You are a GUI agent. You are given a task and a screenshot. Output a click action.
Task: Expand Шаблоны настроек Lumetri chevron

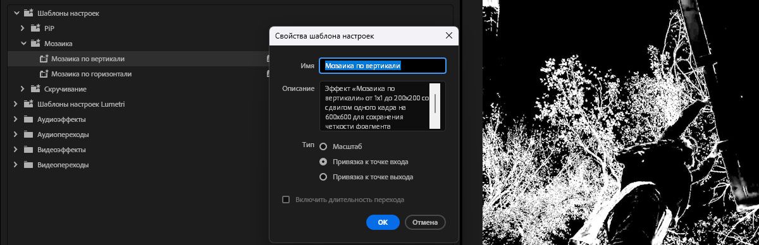16,104
